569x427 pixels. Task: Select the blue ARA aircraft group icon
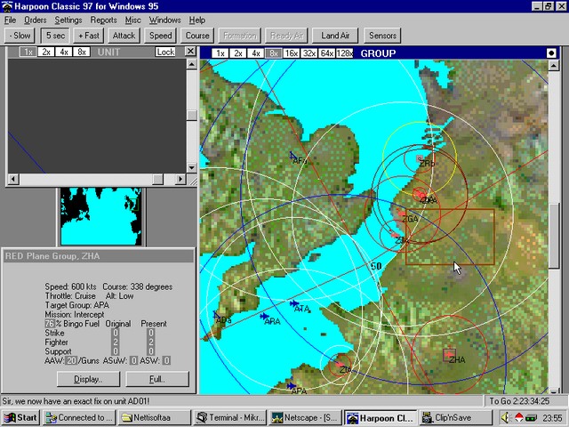click(264, 317)
